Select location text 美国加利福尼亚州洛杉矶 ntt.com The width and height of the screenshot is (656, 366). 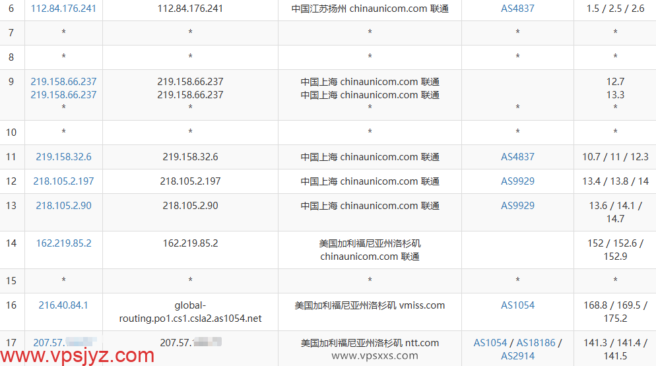point(370,342)
